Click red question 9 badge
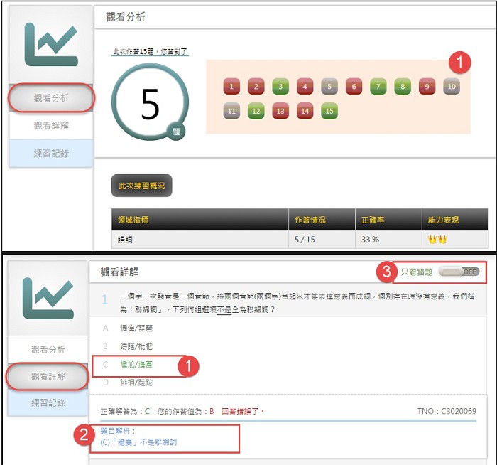This screenshot has width=497, height=465. pos(427,86)
